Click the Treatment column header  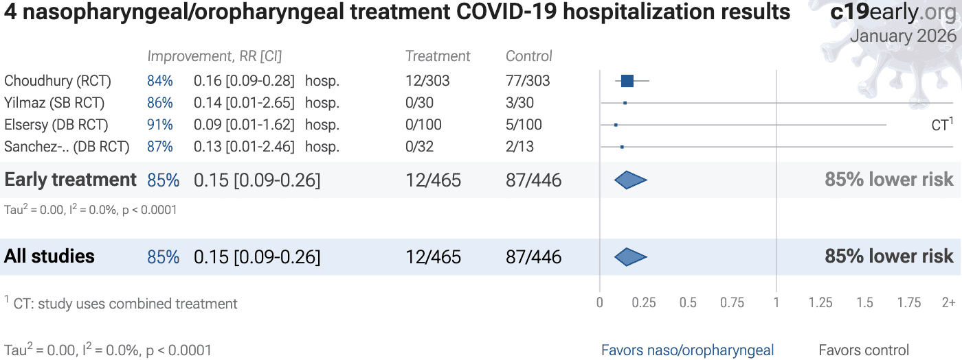[x=438, y=56]
